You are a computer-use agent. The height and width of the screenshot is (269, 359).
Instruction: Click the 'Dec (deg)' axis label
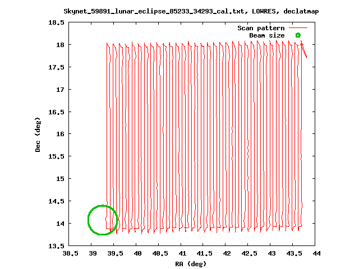click(38, 134)
